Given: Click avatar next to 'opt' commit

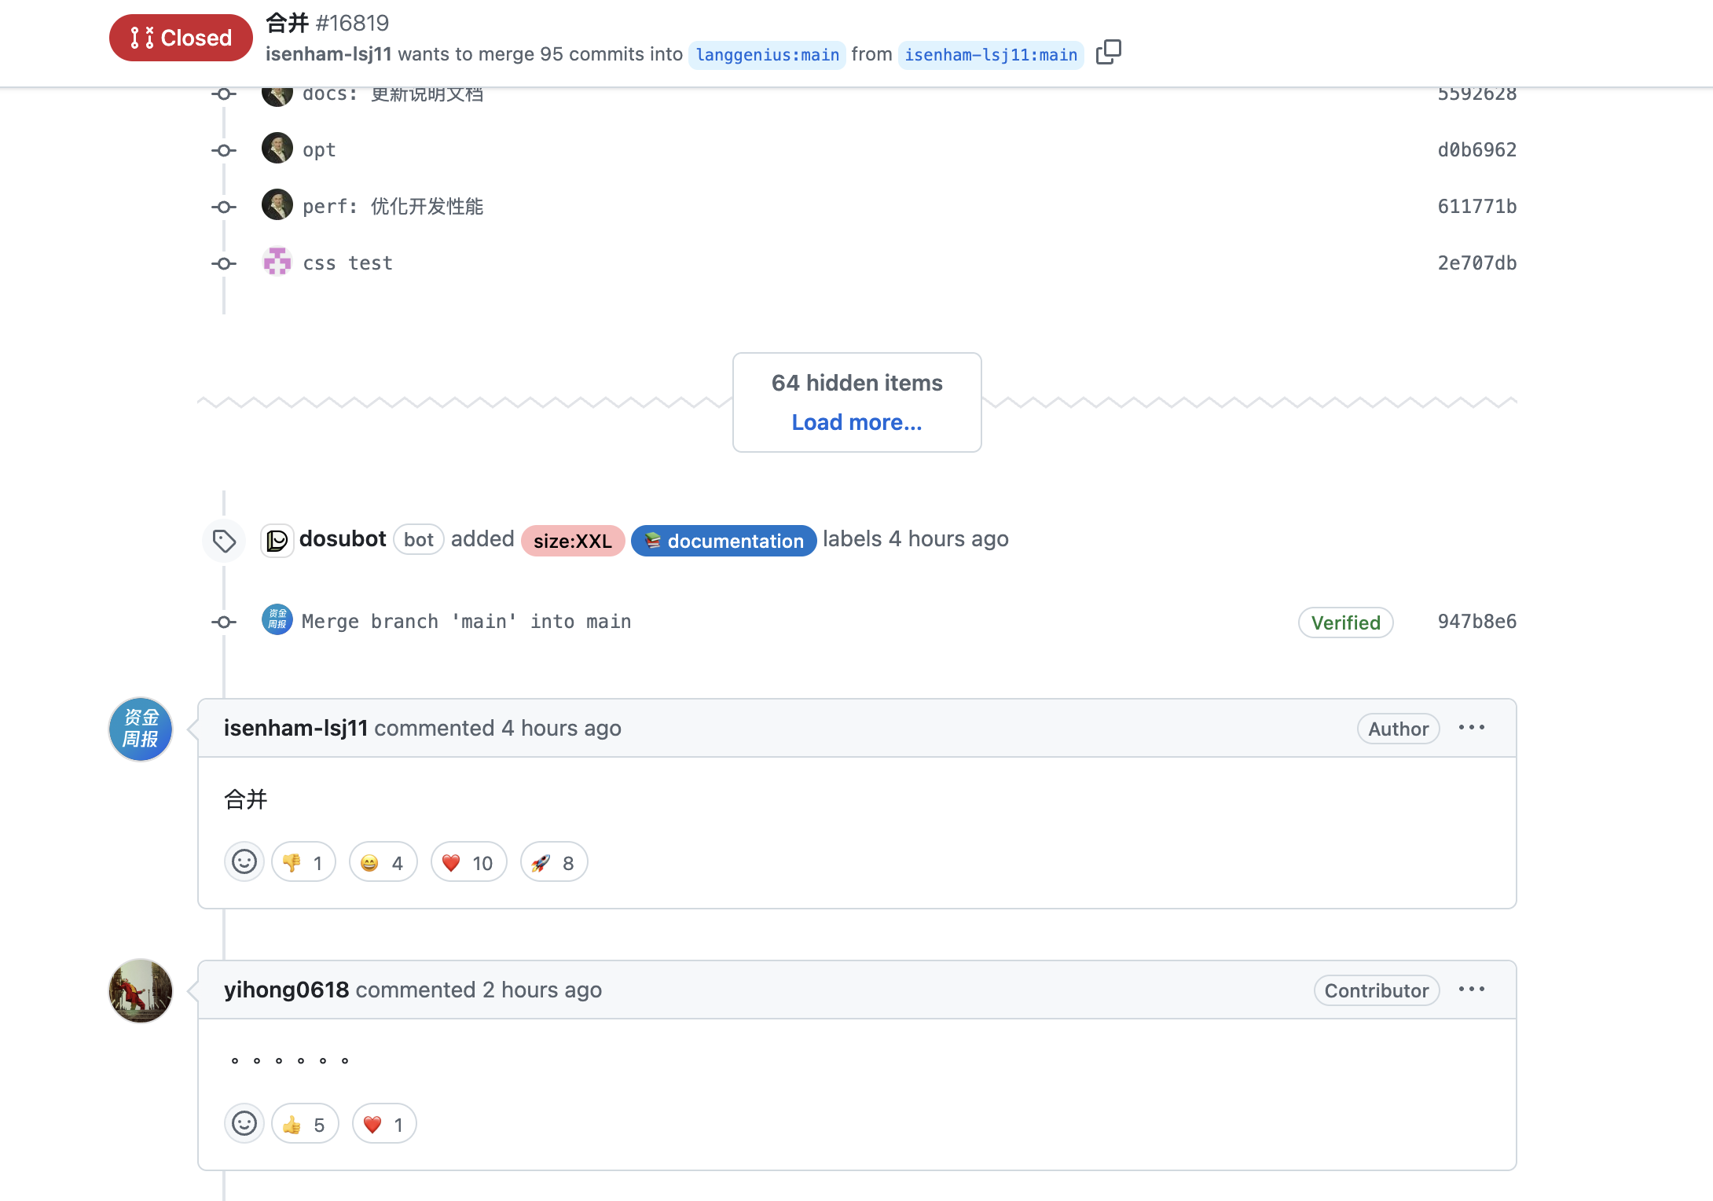Looking at the screenshot, I should pos(277,149).
